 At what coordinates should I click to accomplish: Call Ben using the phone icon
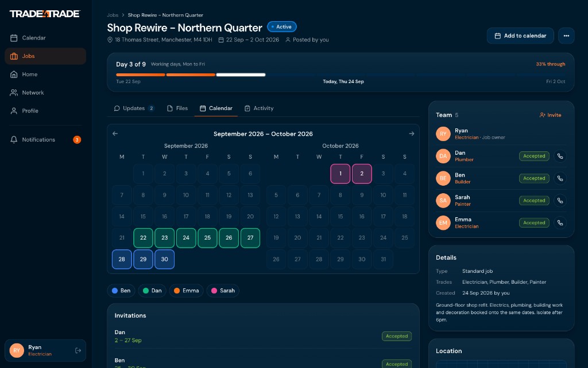[x=560, y=179]
